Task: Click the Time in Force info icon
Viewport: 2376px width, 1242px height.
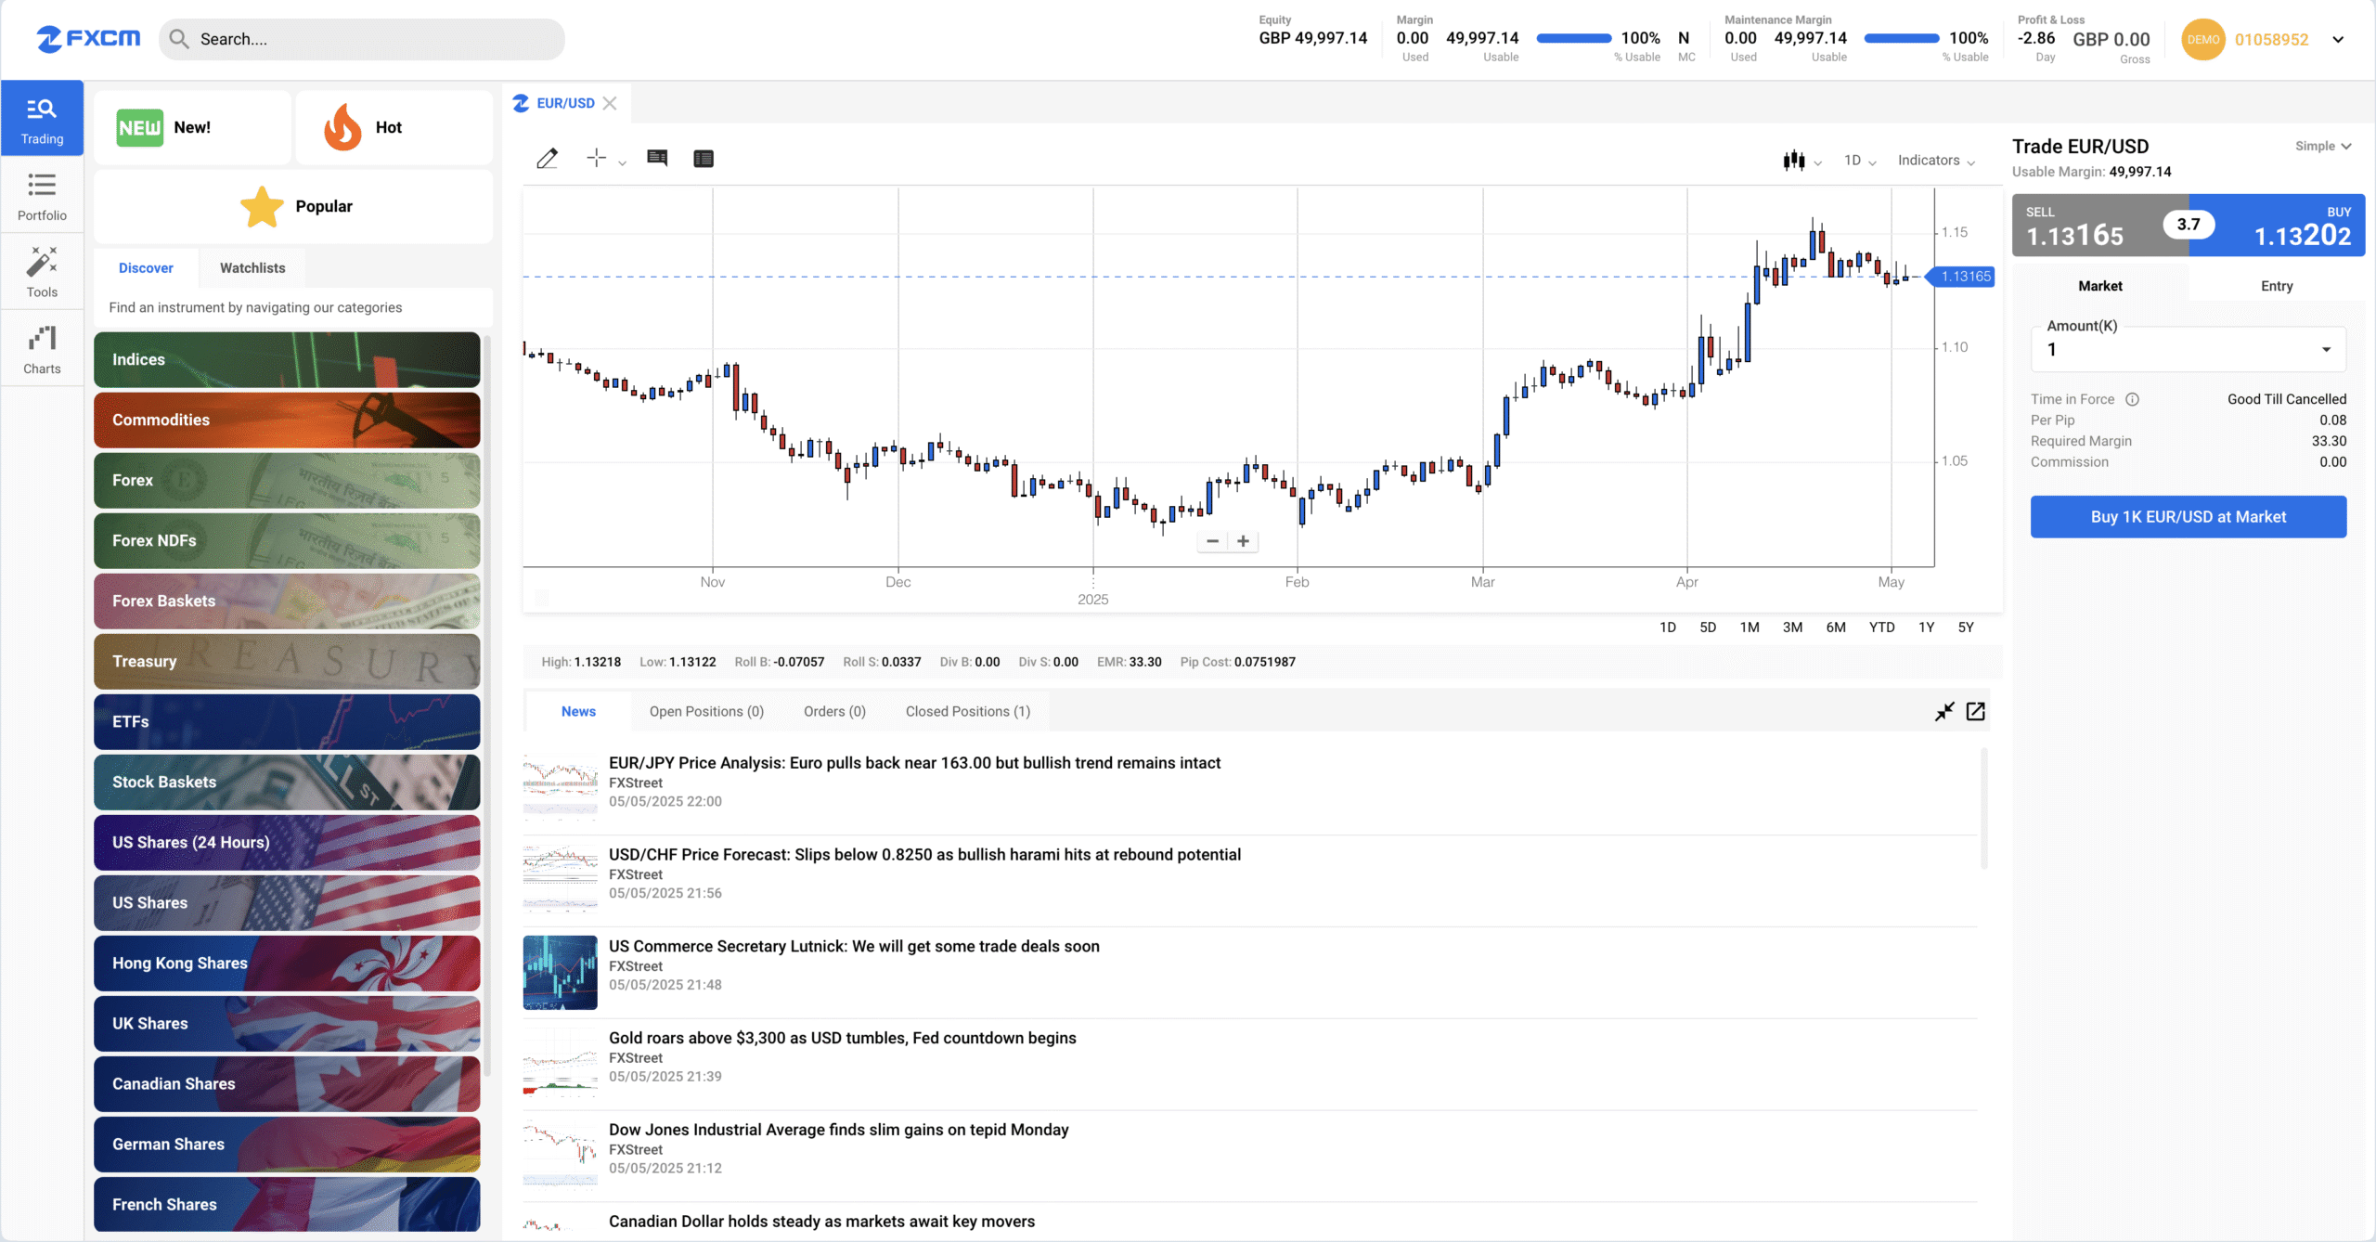Action: 2132,399
